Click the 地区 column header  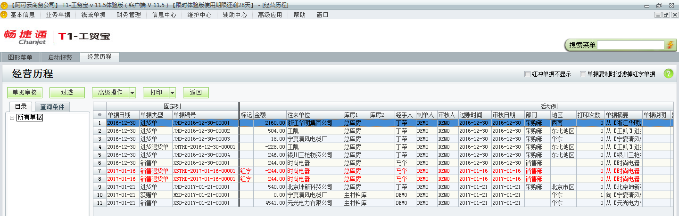point(563,114)
